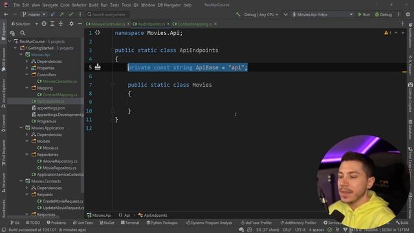The width and height of the screenshot is (414, 233).
Task: Open IDE settings gear in toolbar
Action: coord(408,14)
